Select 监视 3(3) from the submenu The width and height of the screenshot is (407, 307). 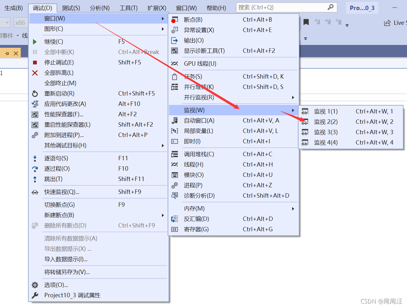pyautogui.click(x=351, y=132)
